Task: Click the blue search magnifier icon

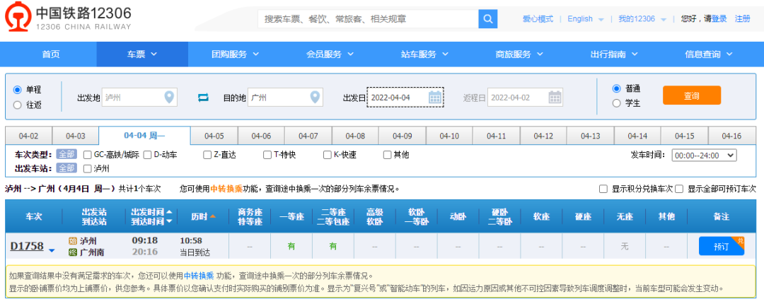Action: coord(488,19)
